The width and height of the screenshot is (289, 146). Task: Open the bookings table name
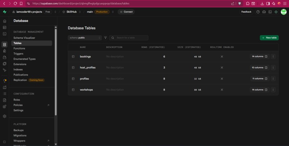coord(85,57)
